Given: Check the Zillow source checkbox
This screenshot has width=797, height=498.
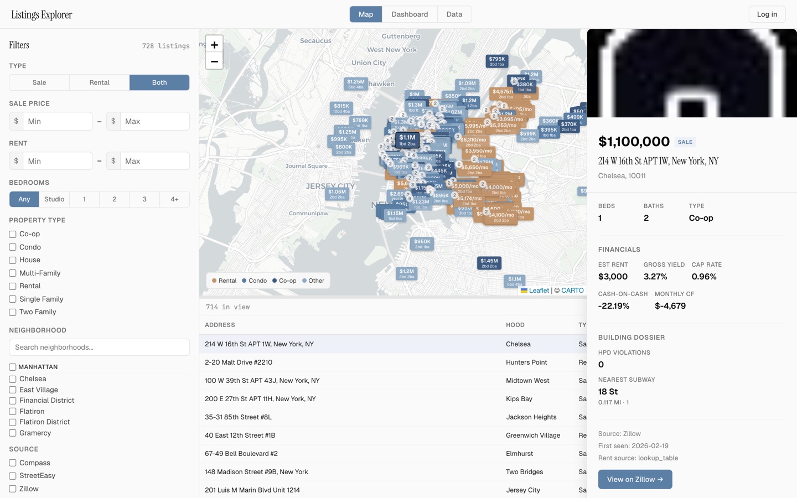Looking at the screenshot, I should (12, 489).
